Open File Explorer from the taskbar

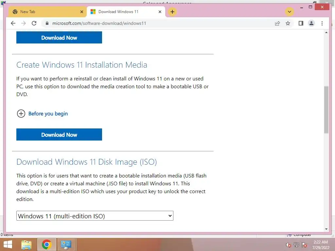[x=26, y=244]
